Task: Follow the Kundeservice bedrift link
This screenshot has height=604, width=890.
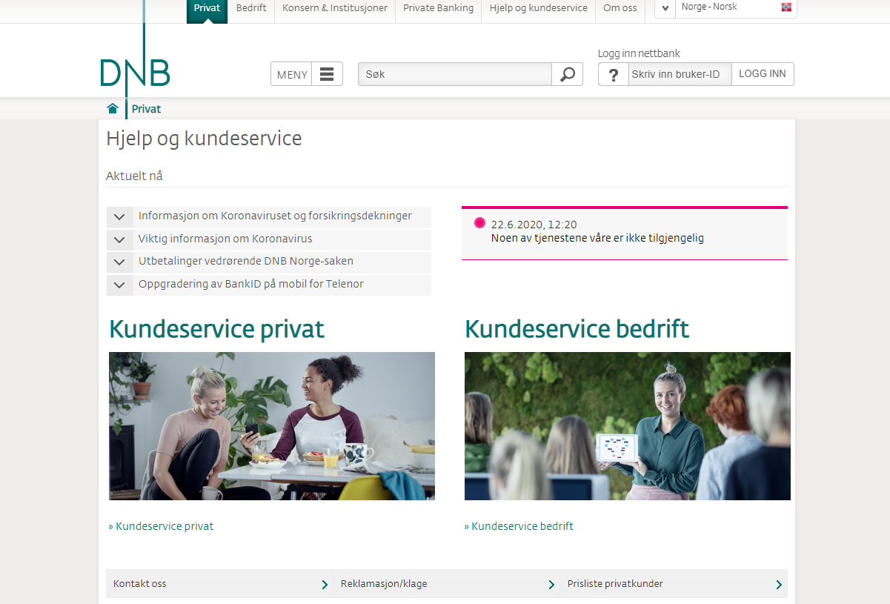Action: [522, 526]
